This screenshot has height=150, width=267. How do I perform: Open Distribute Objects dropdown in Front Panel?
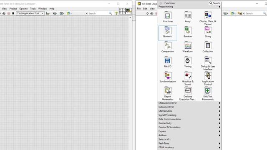[55, 13]
